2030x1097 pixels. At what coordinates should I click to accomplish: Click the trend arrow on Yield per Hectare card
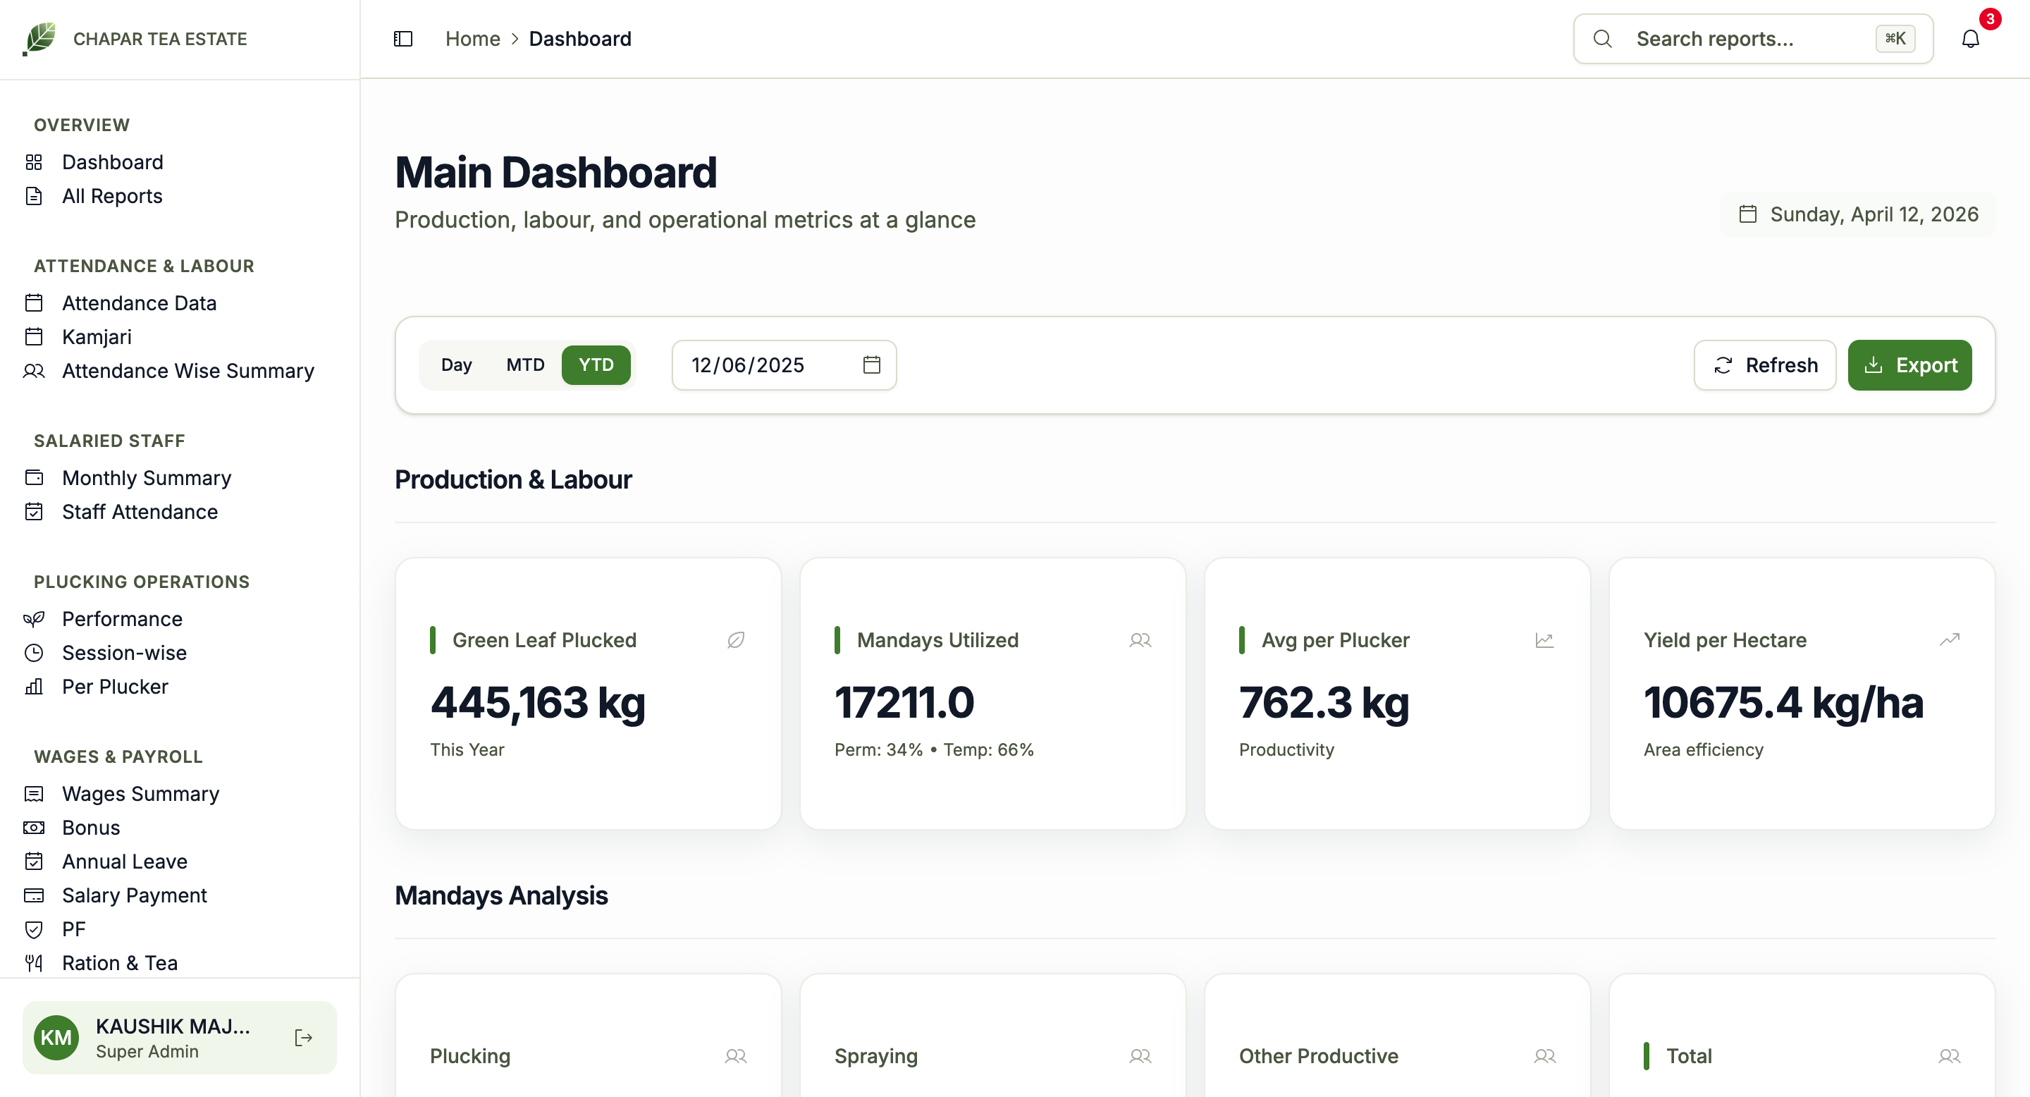1950,640
